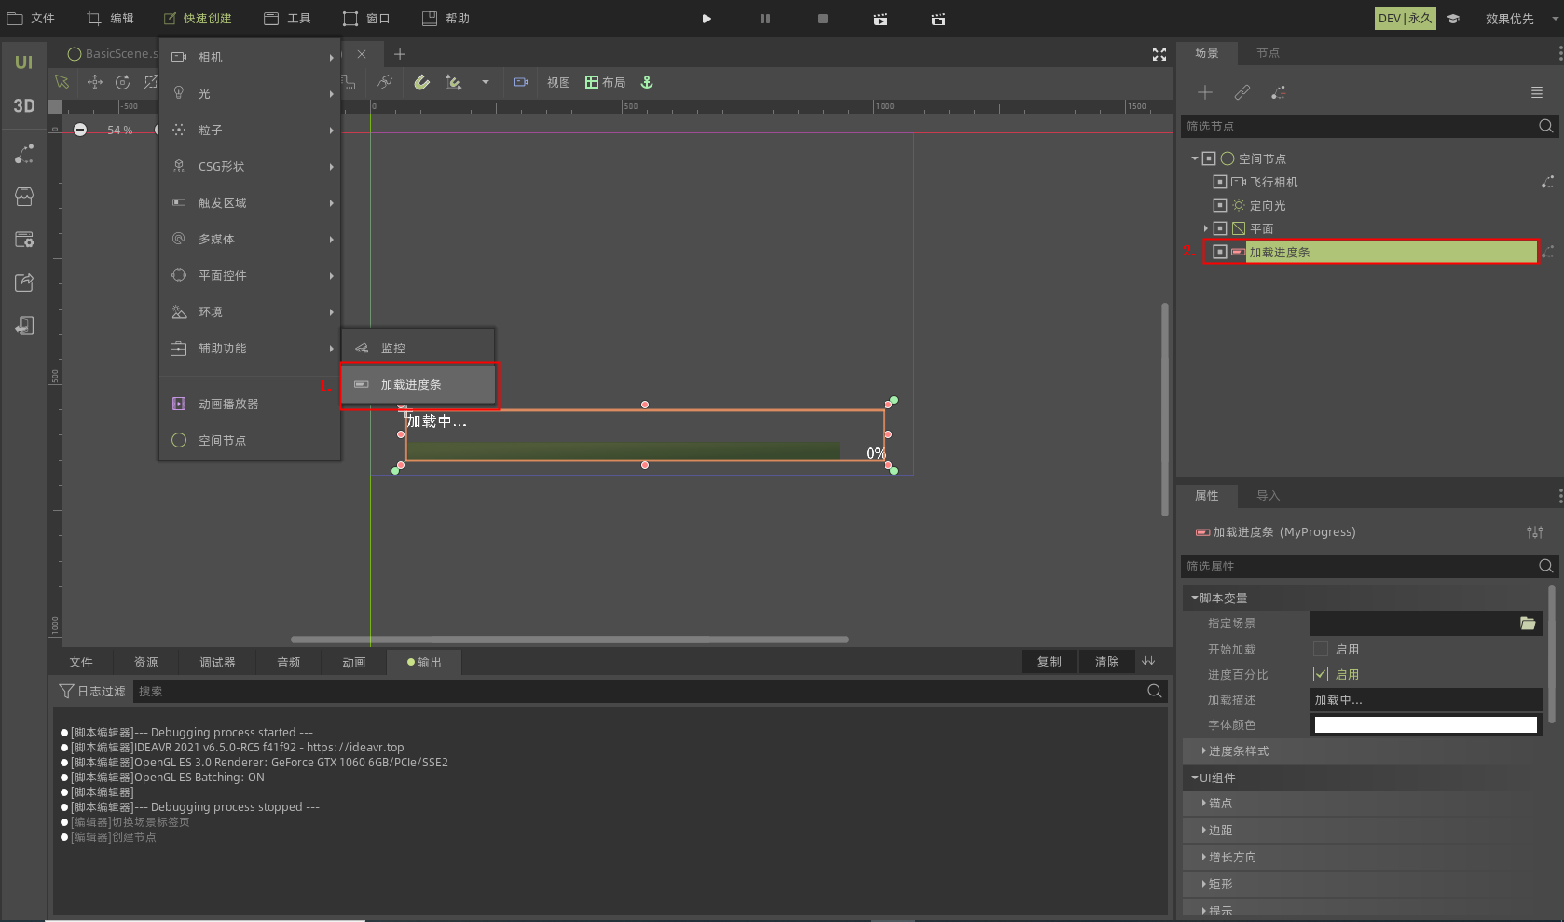
Task: Click the link/instance chain icon
Action: pyautogui.click(x=1242, y=92)
